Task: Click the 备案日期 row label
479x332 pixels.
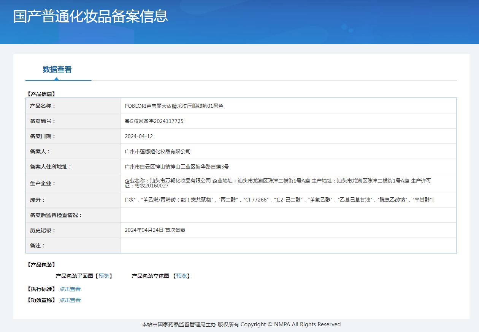Action: click(x=43, y=136)
